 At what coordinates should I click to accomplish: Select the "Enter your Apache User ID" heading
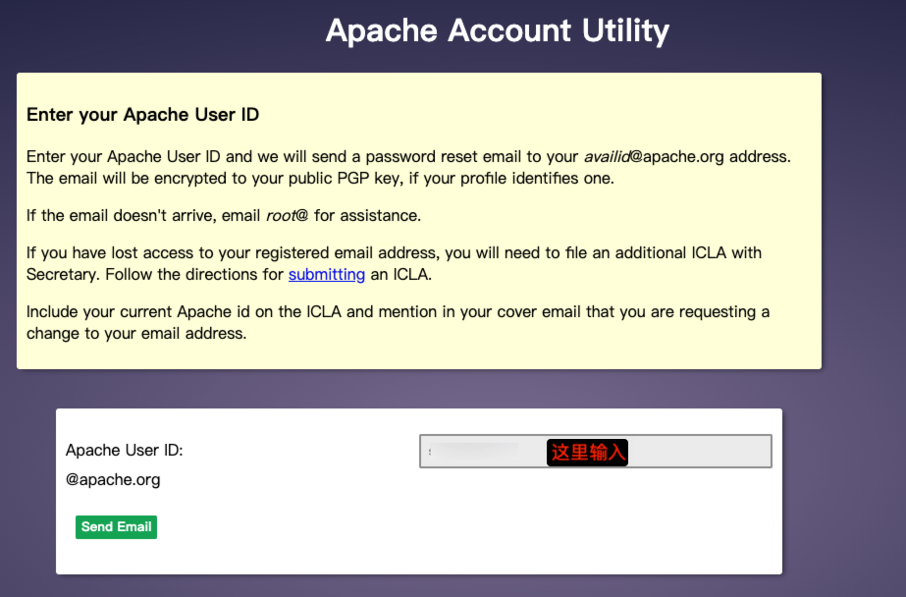point(142,115)
